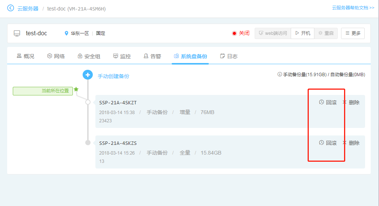
Task: Switch to the 网络 tab
Action: [56, 56]
